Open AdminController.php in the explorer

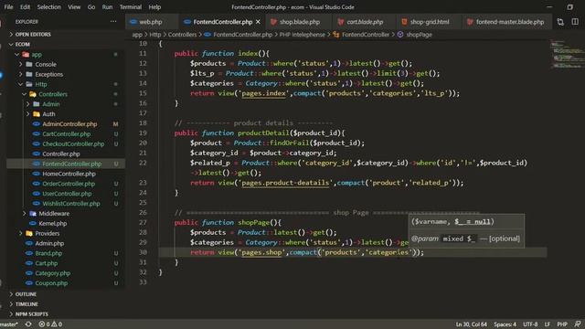(69, 124)
